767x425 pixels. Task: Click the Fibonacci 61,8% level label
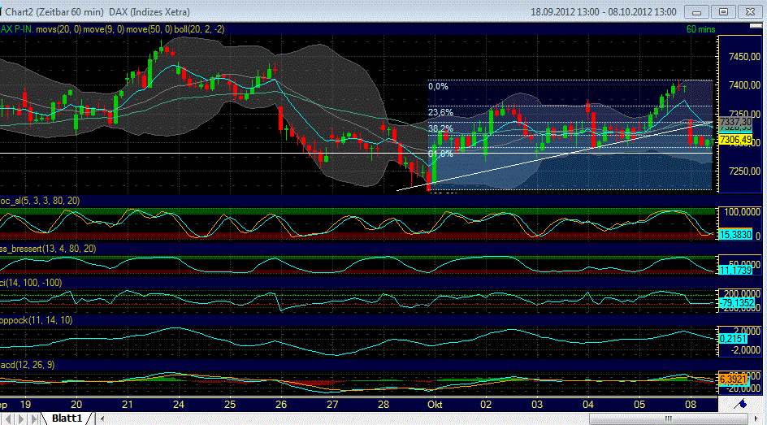click(x=440, y=154)
